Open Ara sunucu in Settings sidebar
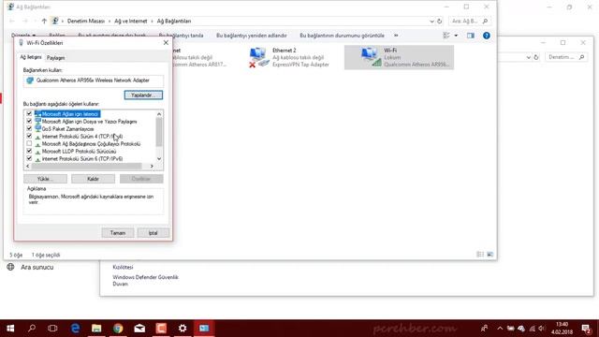Image resolution: width=599 pixels, height=337 pixels. 30,267
